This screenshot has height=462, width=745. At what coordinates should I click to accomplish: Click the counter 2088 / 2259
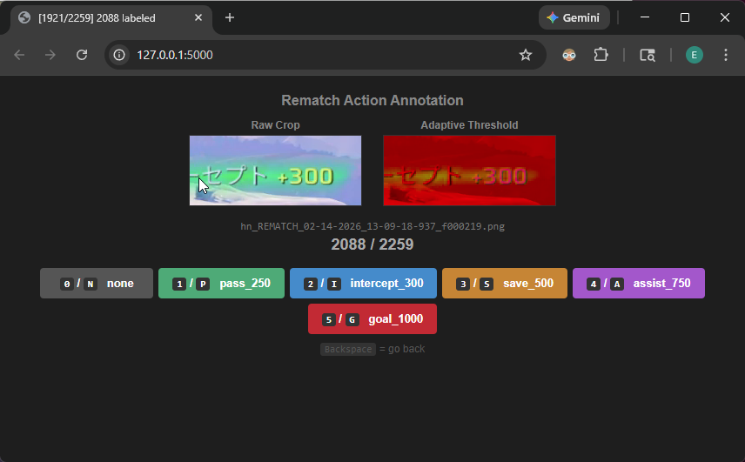coord(372,244)
